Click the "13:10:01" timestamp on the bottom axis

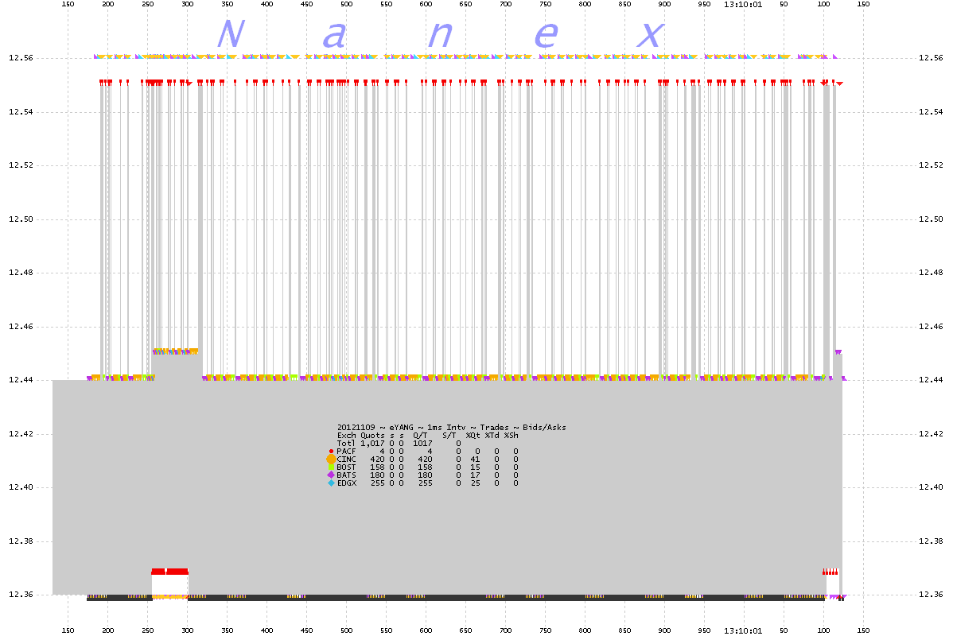(x=743, y=630)
